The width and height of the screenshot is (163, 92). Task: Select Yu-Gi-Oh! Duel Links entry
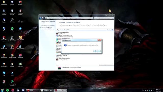tap(62, 60)
